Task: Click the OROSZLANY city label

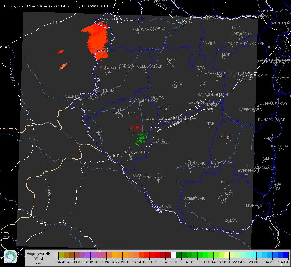Action: (236, 44)
